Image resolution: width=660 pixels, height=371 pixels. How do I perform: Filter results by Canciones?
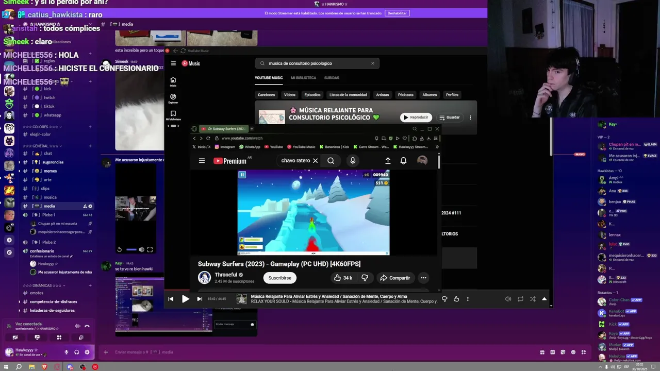(x=267, y=95)
